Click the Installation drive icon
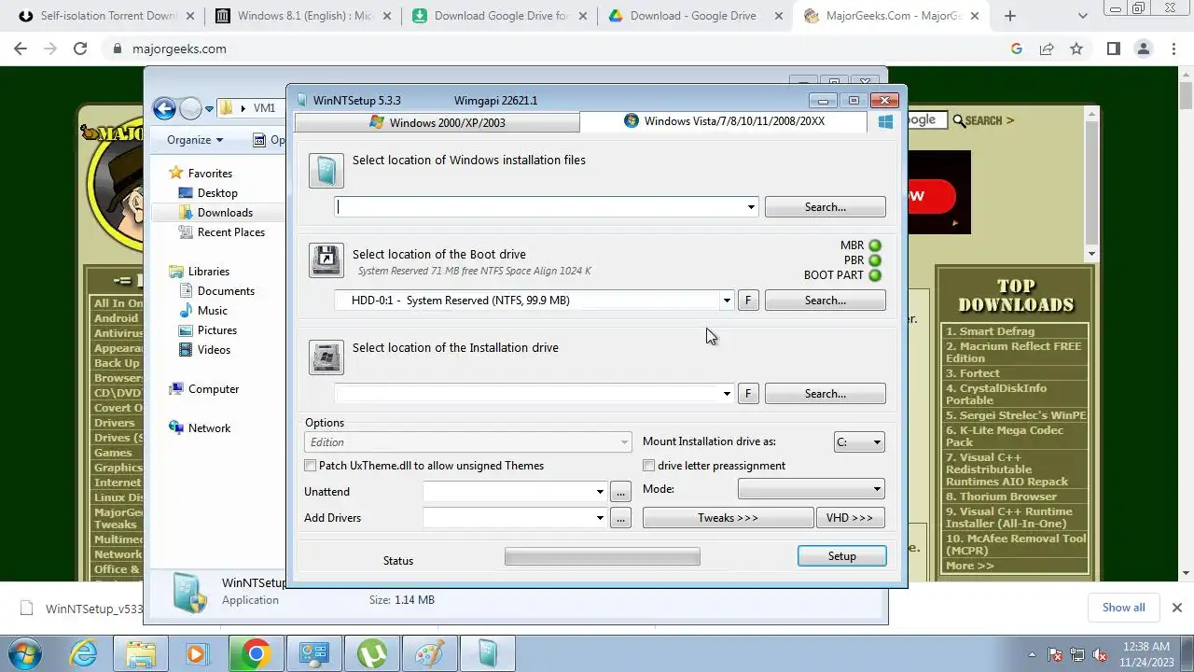1194x672 pixels. pyautogui.click(x=326, y=357)
